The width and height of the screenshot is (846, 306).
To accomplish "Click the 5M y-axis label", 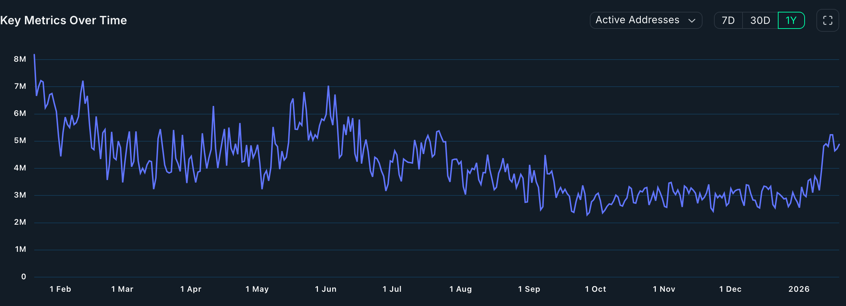I will 20,141.
